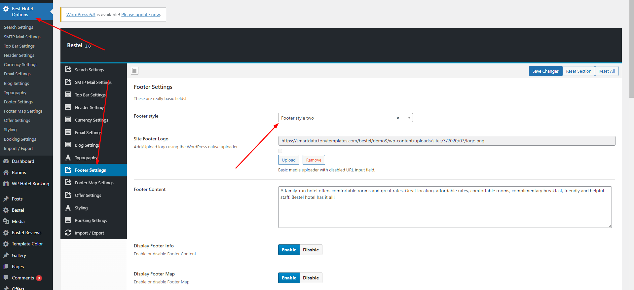634x290 pixels.
Task: Click the Please update now link
Action: tap(140, 15)
